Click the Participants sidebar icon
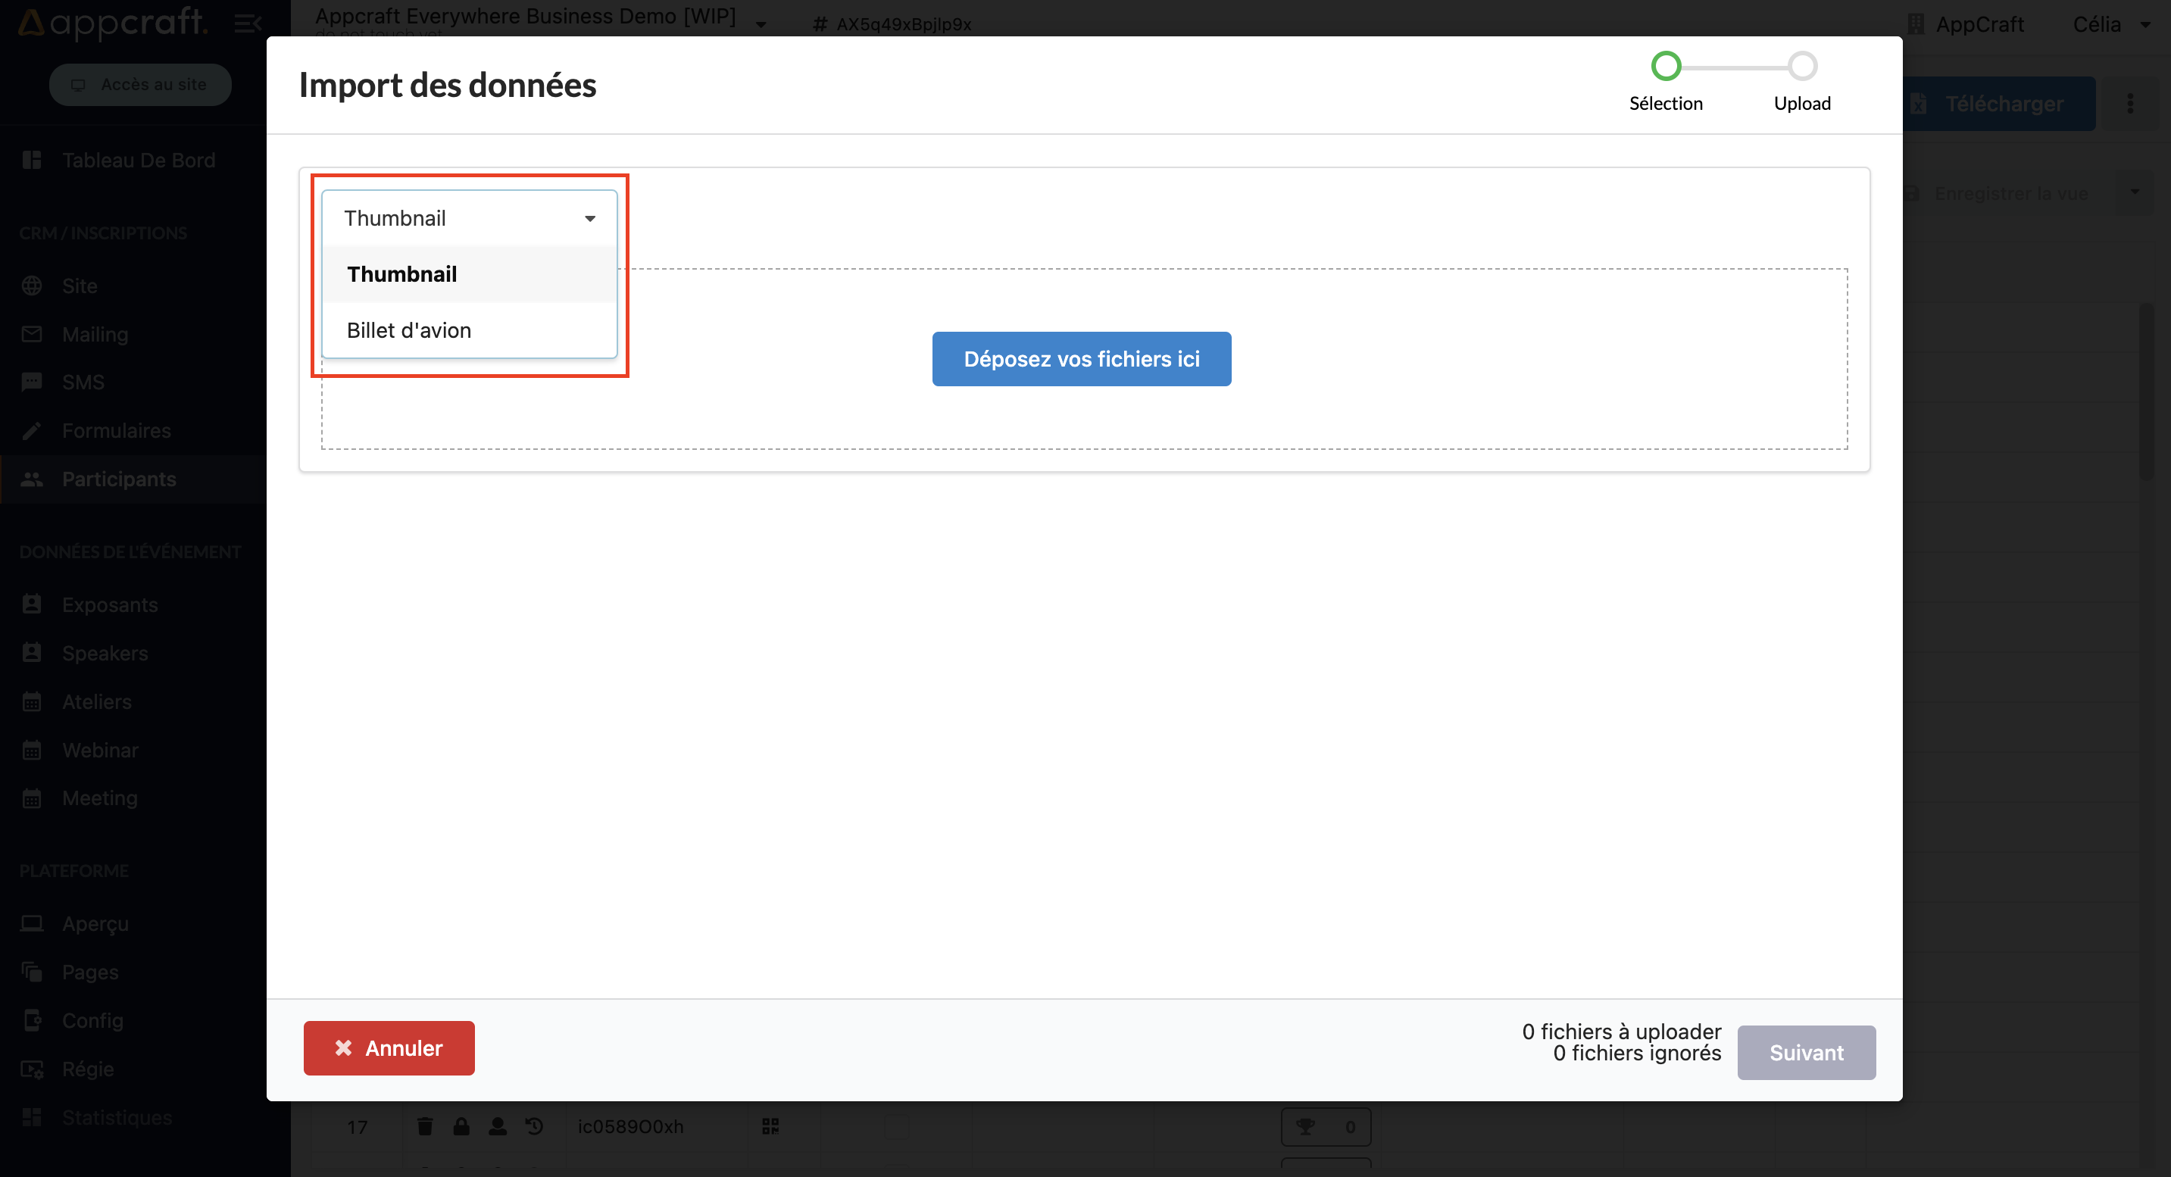This screenshot has width=2171, height=1177. point(32,477)
